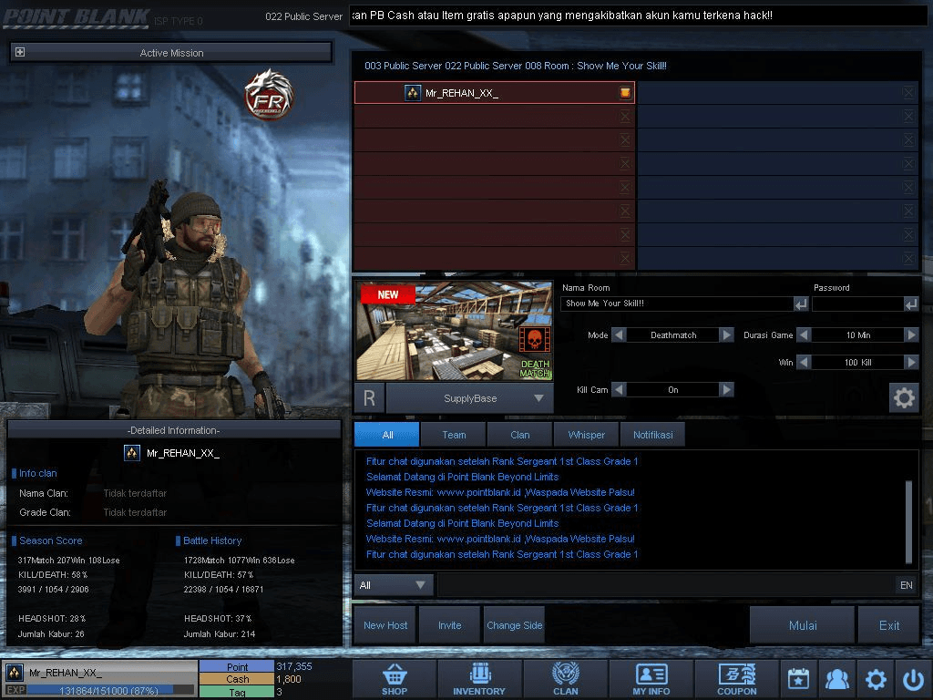
Task: Open the All chat channel dropdown
Action: tap(394, 585)
